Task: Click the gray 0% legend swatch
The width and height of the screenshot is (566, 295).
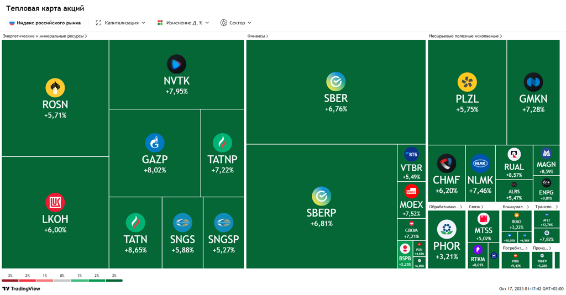Action: click(62, 281)
